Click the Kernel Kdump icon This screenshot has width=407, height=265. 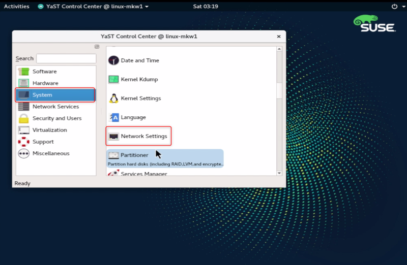tap(113, 79)
